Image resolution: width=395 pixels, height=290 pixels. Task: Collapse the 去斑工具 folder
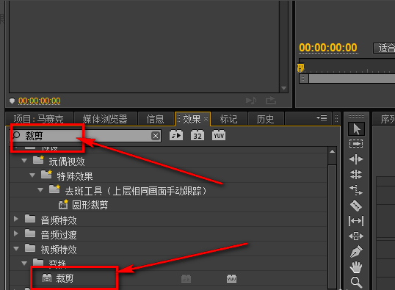[40, 190]
